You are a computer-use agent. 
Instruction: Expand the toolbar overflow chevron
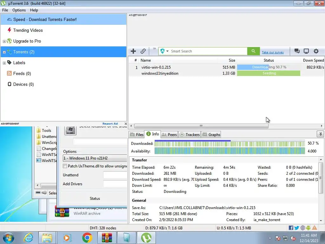(155, 49)
